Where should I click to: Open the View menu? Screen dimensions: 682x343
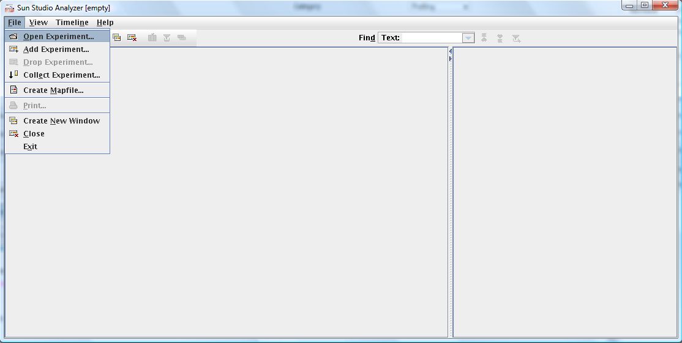[39, 23]
